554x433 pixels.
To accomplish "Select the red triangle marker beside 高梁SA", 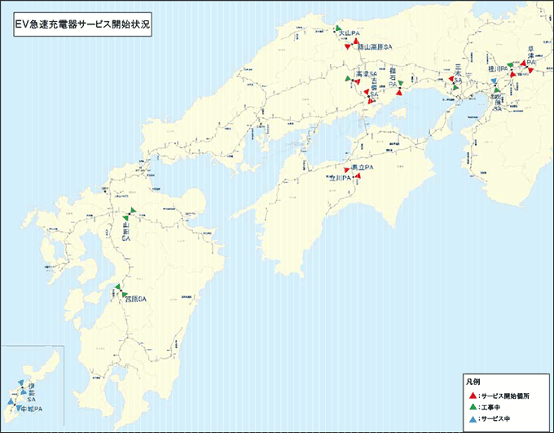I will pos(357,82).
